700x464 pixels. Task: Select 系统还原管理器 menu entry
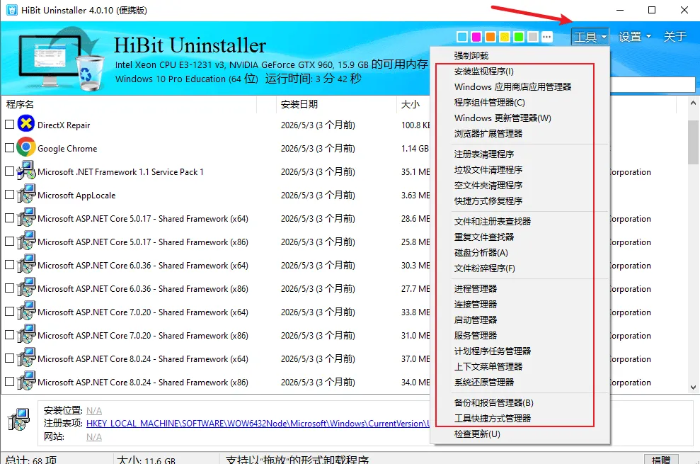point(484,383)
